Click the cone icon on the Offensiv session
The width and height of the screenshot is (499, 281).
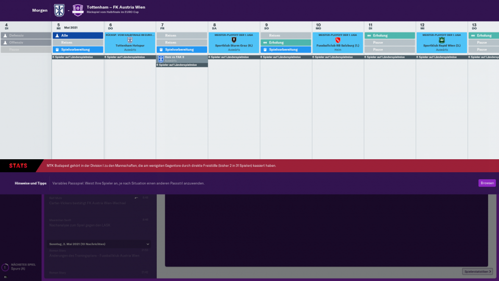[5, 42]
